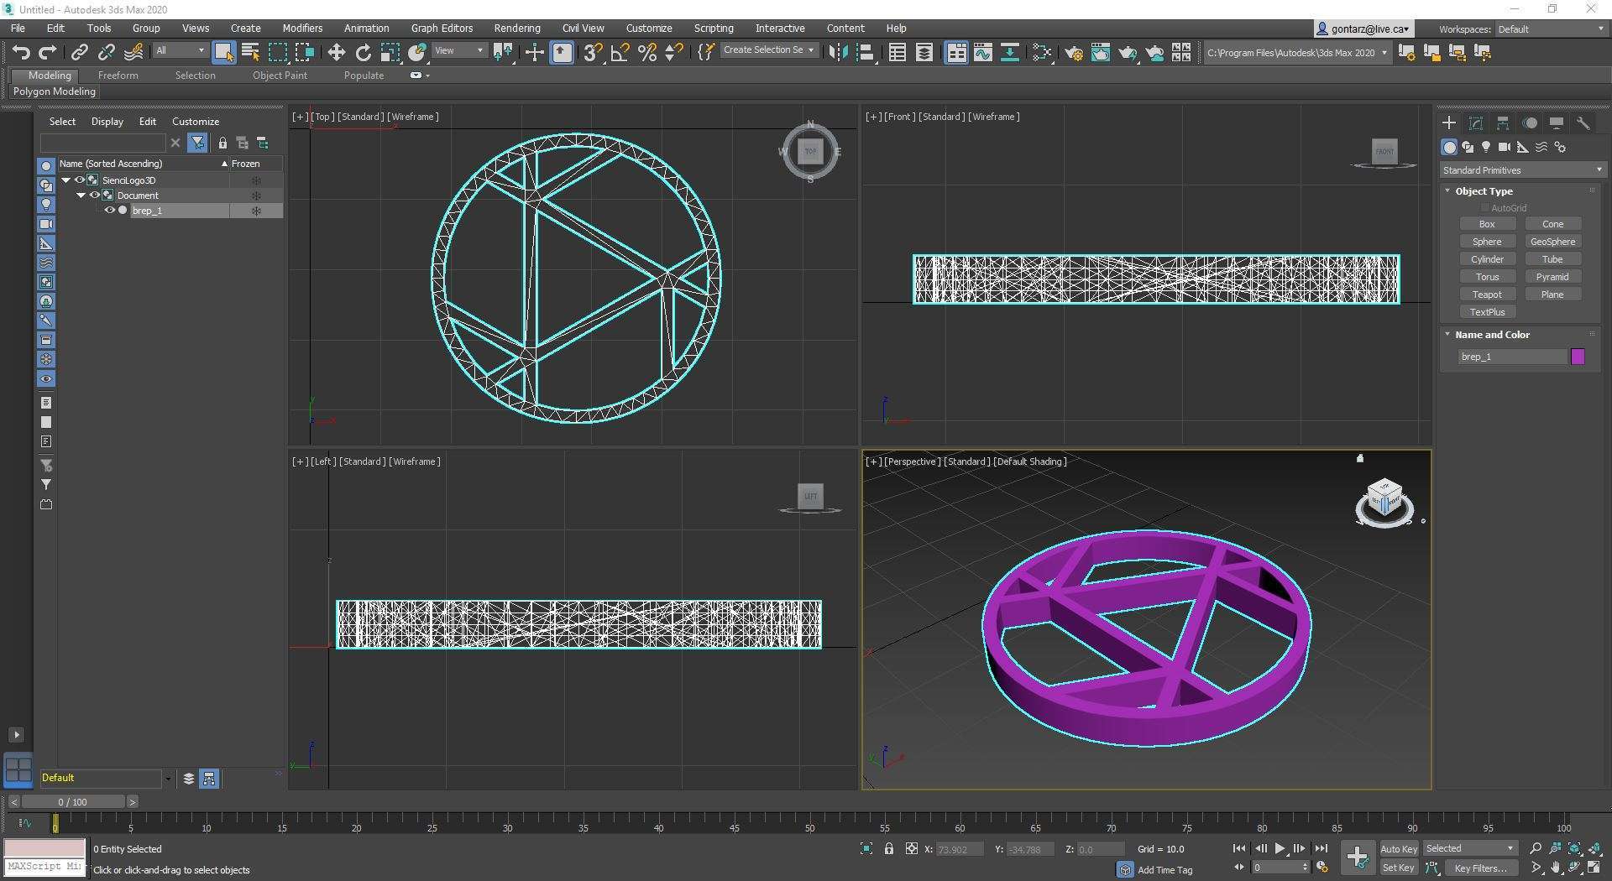The image size is (1612, 881).
Task: Choose the Select and Rotate tool
Action: tap(363, 53)
